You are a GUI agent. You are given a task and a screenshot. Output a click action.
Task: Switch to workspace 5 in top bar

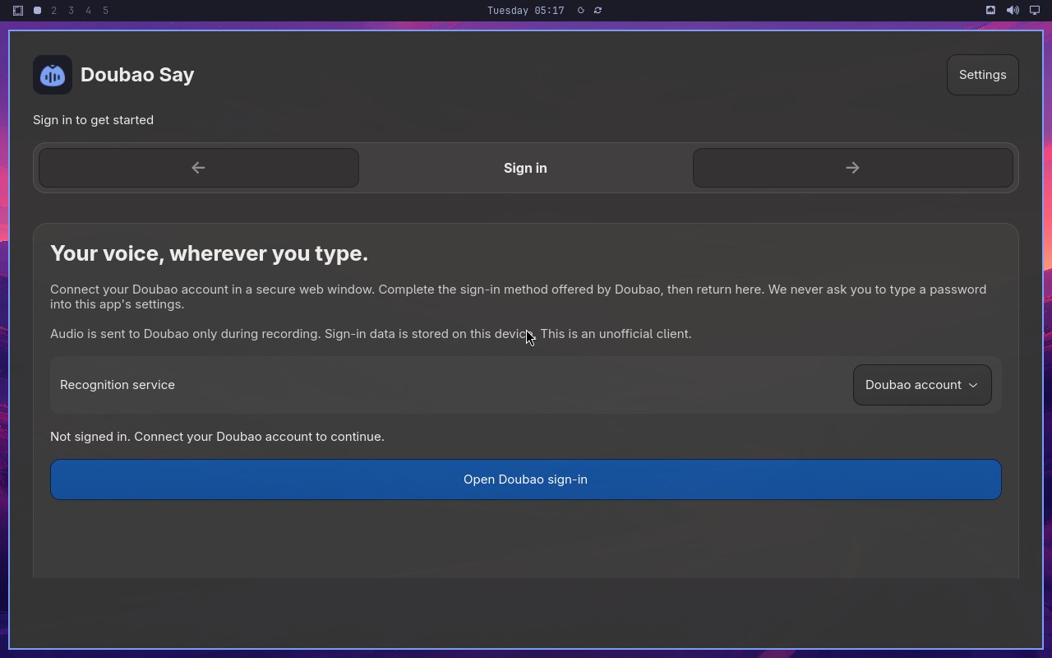[106, 11]
